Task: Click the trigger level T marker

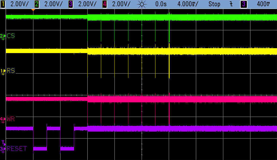Action: 3,142
